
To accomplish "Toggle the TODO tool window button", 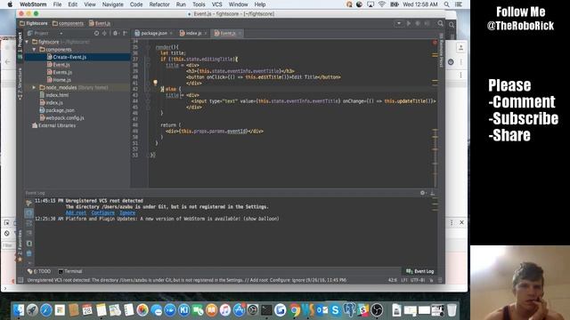I will 39,271.
